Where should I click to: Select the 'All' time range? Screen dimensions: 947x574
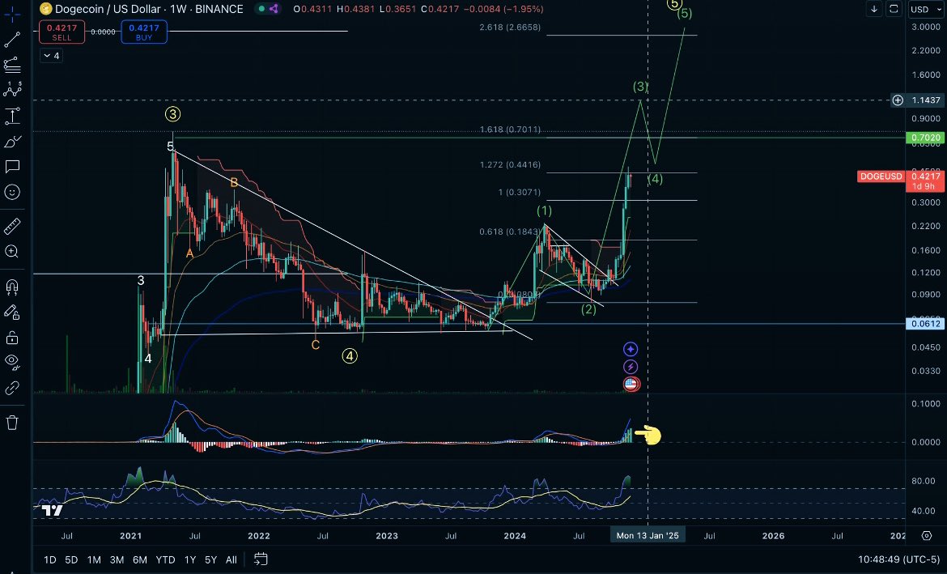tap(231, 559)
